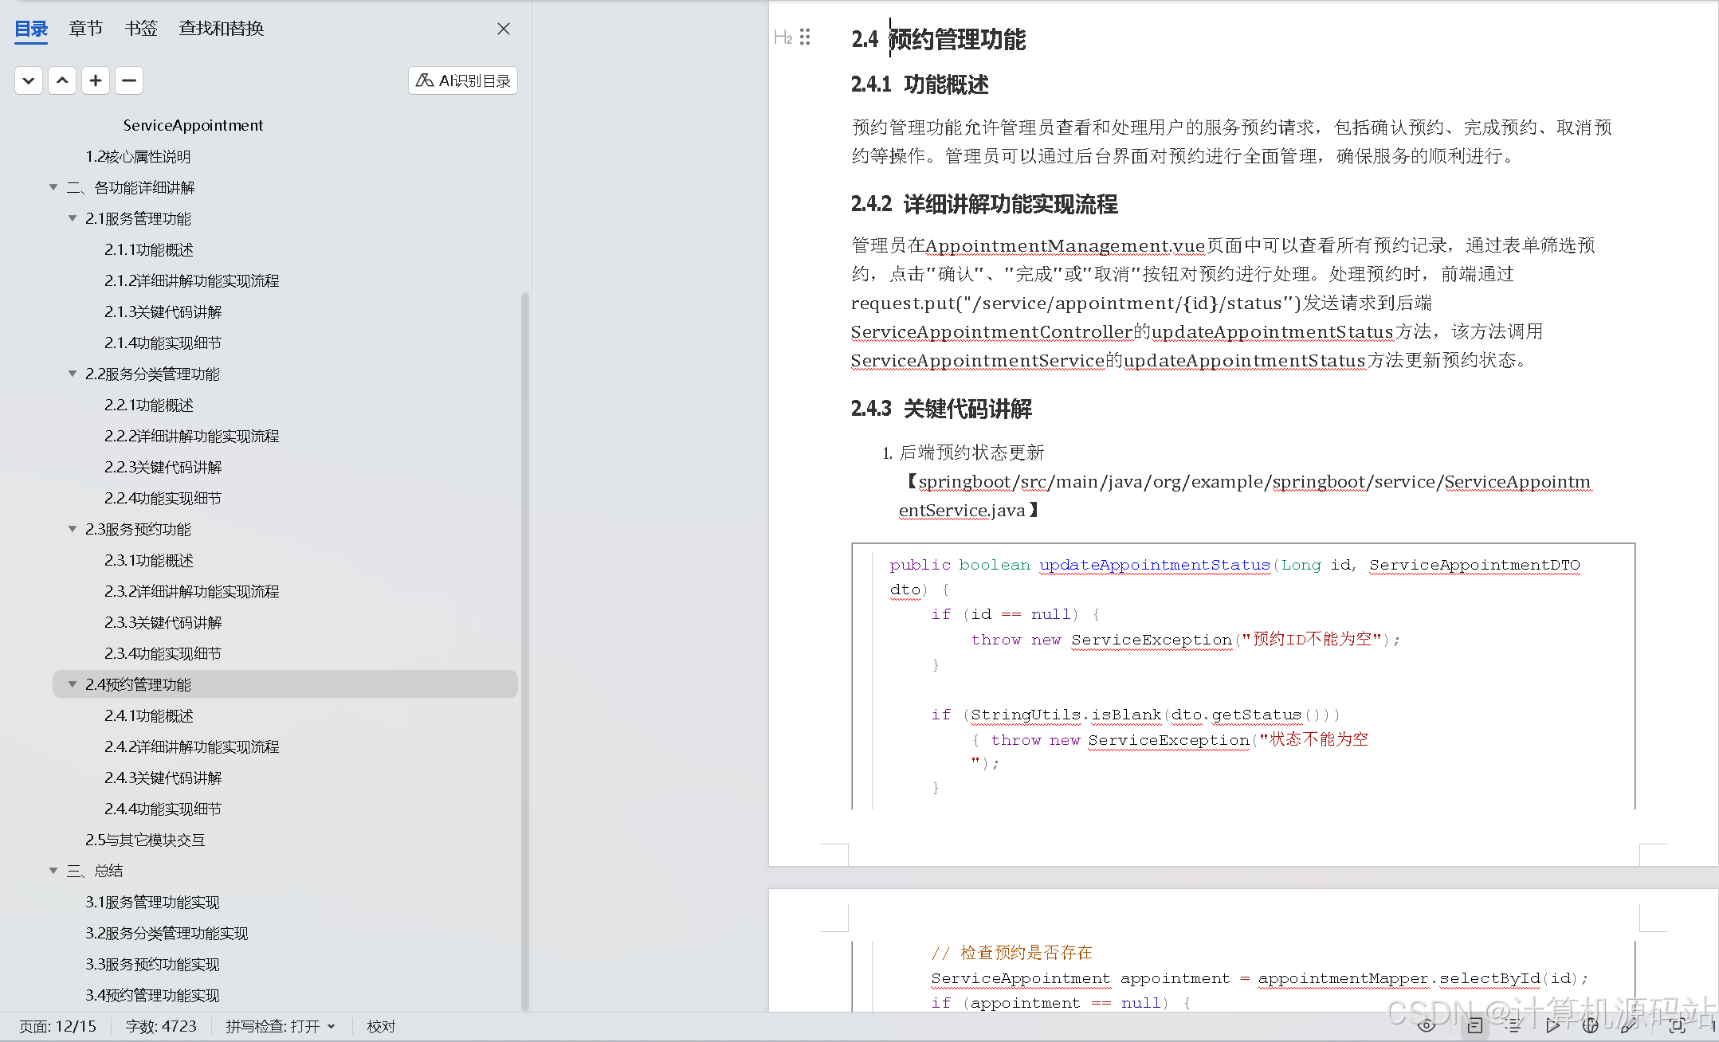This screenshot has width=1719, height=1042.
Task: Click the 校对 status bar button
Action: click(381, 1026)
